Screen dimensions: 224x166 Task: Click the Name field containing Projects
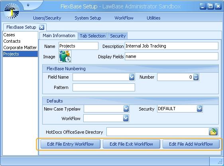click(x=79, y=46)
